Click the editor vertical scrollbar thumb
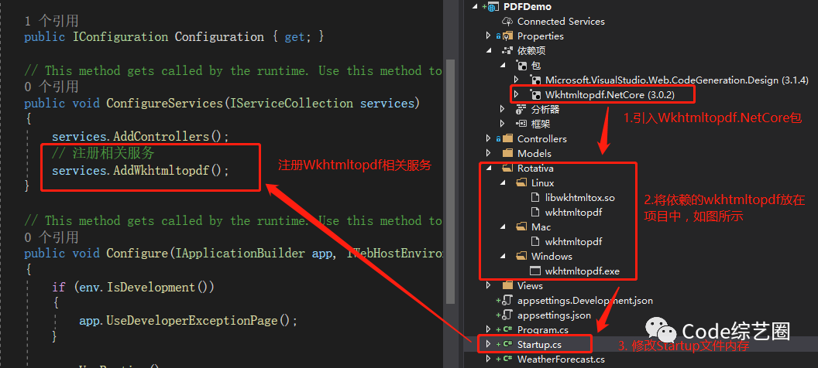The width and height of the screenshot is (818, 368). point(449,181)
